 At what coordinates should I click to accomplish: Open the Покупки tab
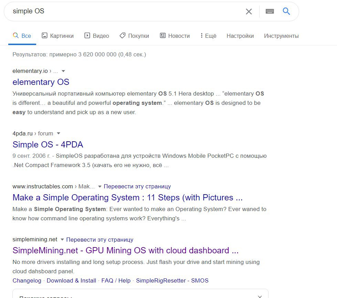click(x=134, y=36)
